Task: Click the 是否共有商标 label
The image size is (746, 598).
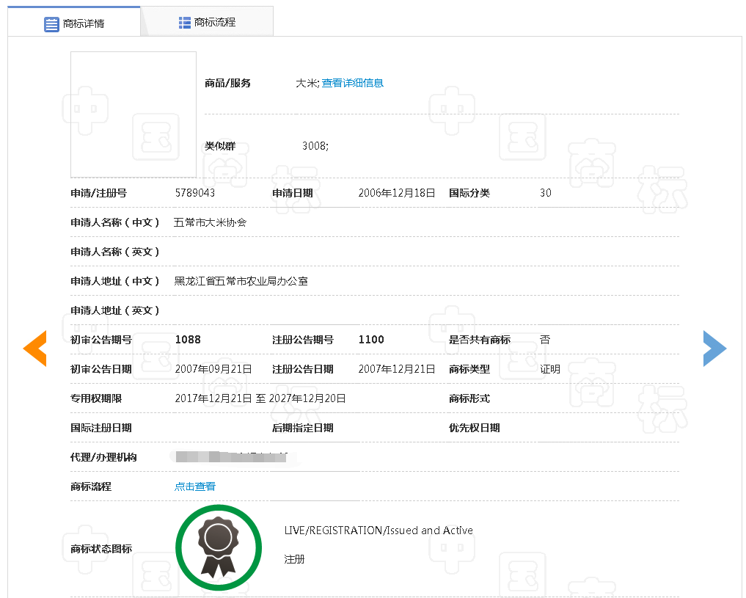Action: click(x=480, y=340)
